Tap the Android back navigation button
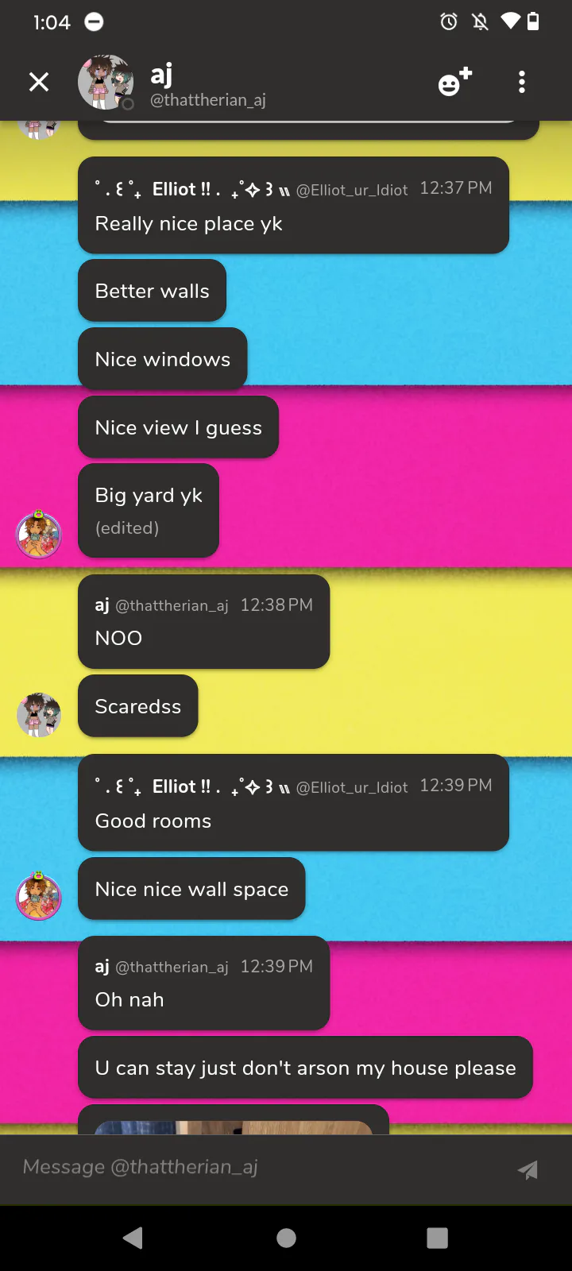 point(133,1238)
